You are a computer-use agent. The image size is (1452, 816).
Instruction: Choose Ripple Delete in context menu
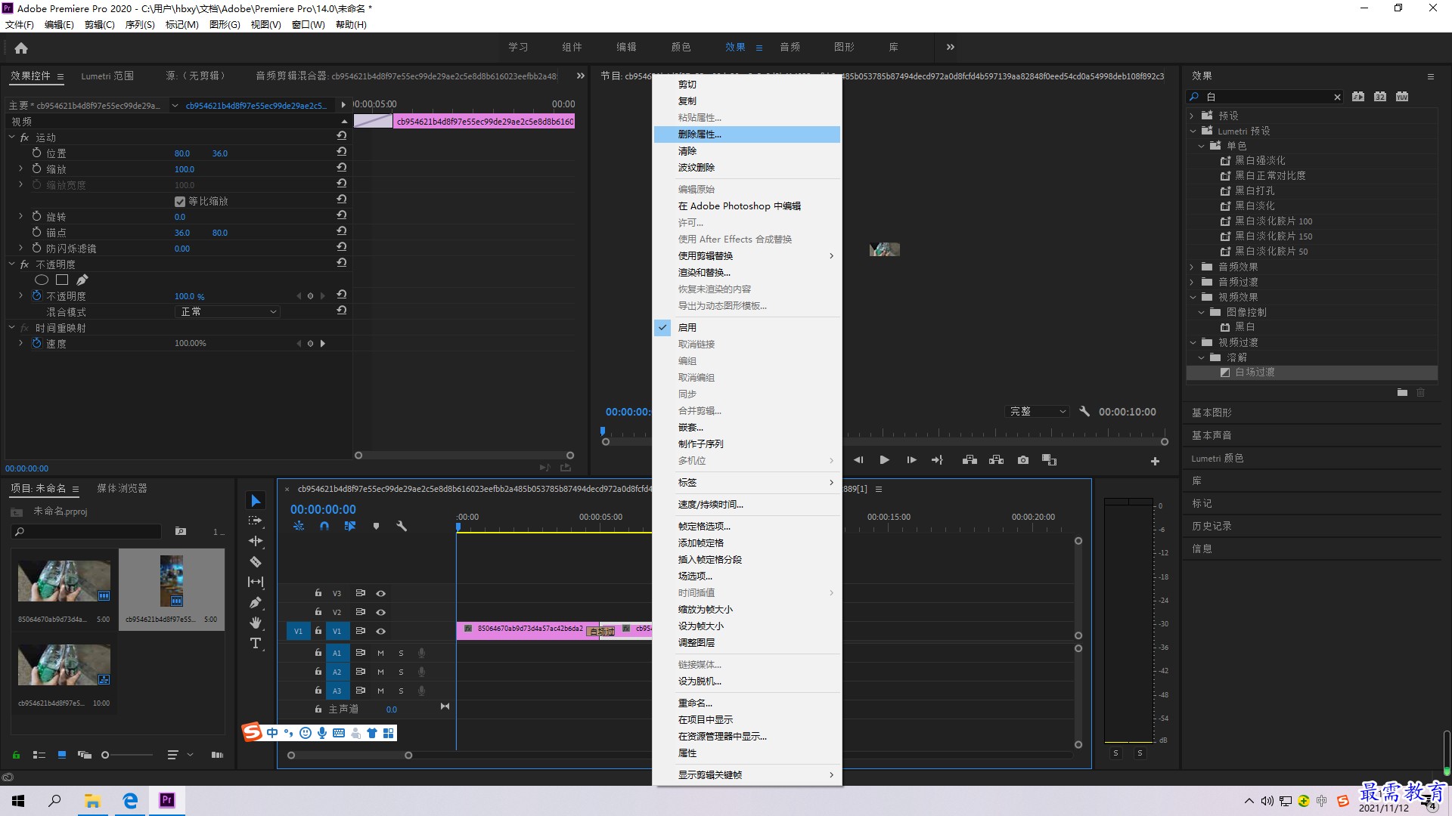pyautogui.click(x=747, y=168)
